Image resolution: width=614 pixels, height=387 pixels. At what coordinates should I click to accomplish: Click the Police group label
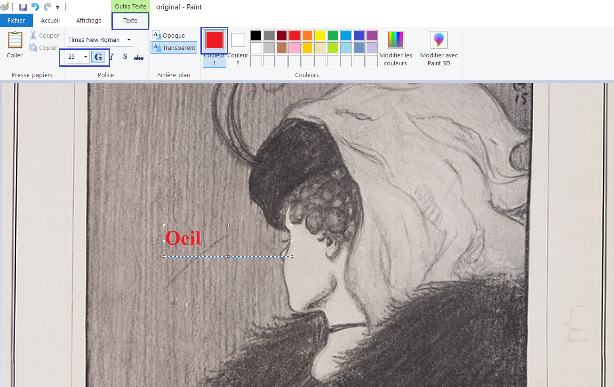click(106, 75)
